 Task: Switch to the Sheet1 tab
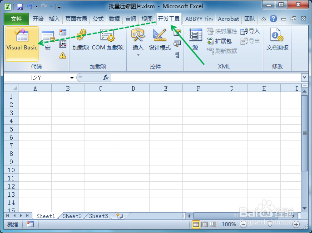(x=45, y=216)
